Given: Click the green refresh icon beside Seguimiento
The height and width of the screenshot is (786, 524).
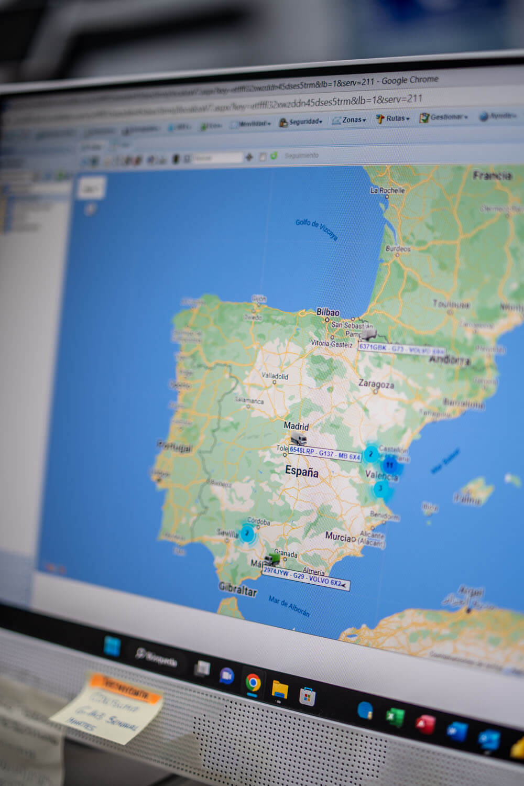Looking at the screenshot, I should coord(274,156).
